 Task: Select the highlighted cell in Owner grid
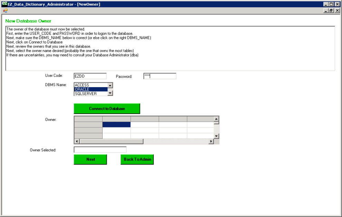pyautogui.click(x=116, y=125)
